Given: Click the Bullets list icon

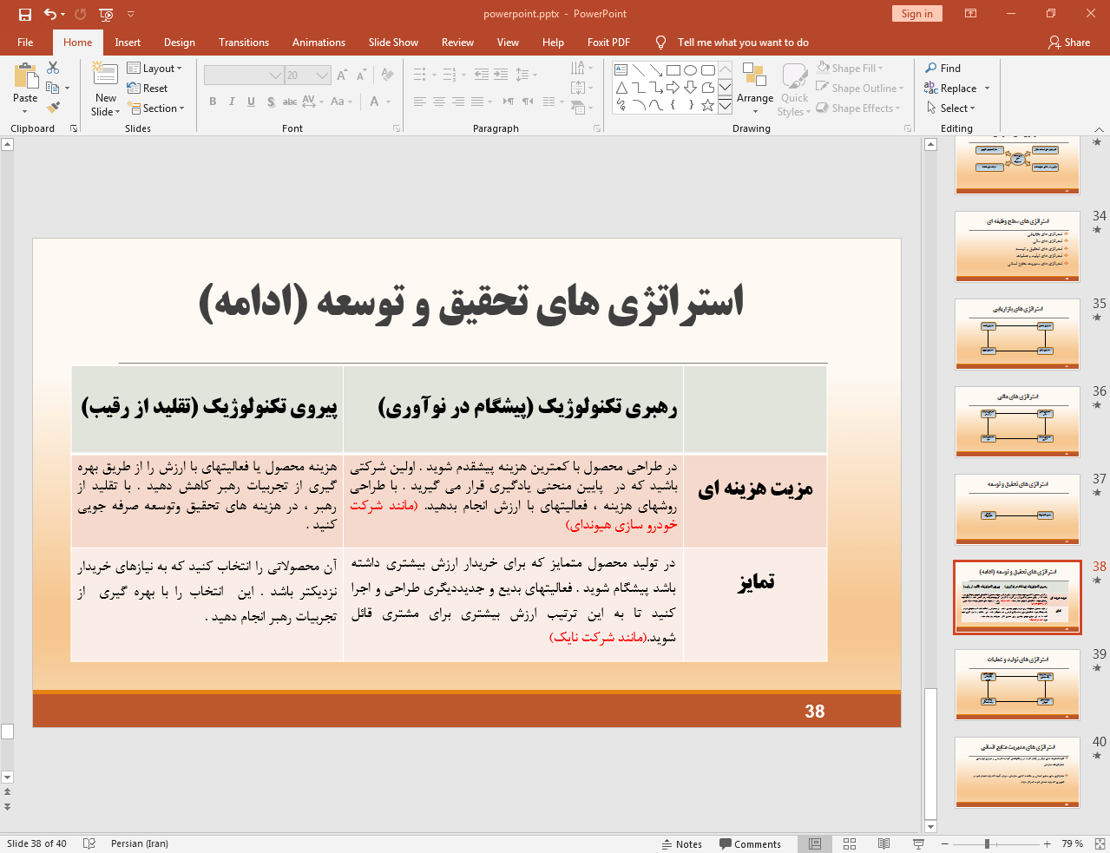Looking at the screenshot, I should pos(420,75).
